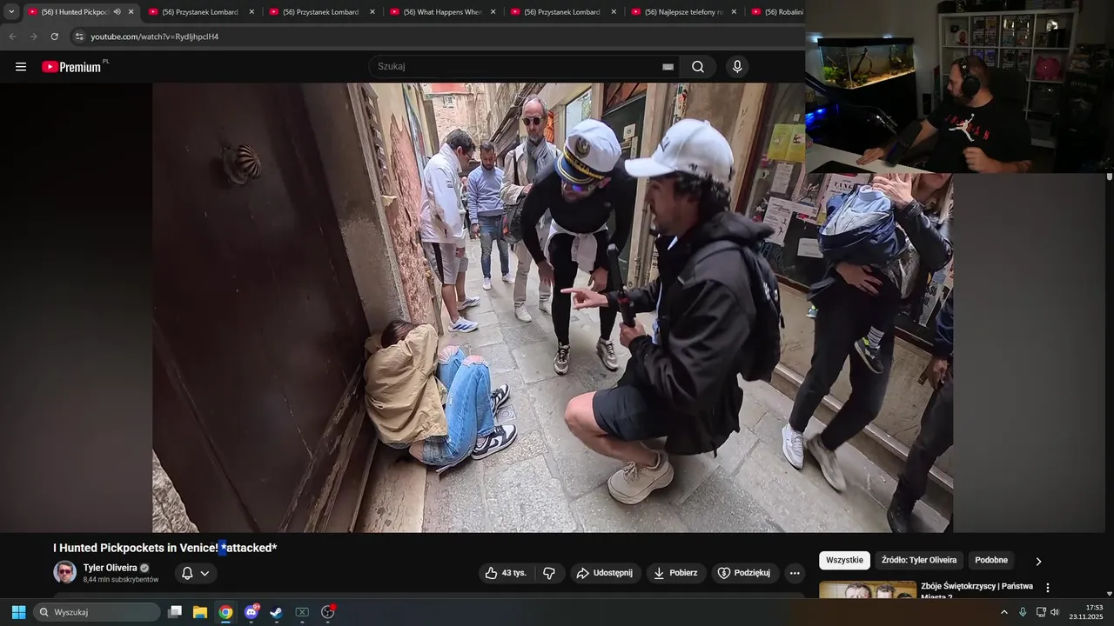Open options menu for Zbóje Świętokrzyscy video
This screenshot has height=626, width=1114.
[1048, 588]
